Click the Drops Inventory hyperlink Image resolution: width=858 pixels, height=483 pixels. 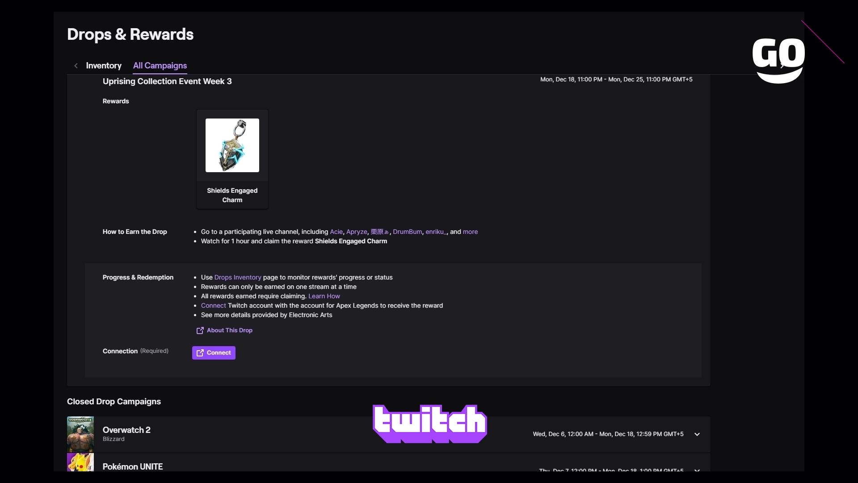click(237, 277)
